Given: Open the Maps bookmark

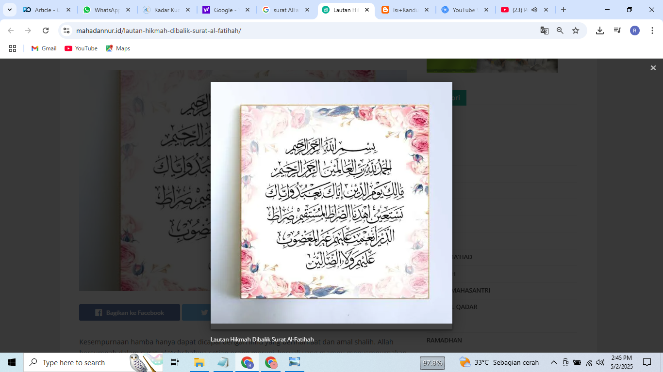Looking at the screenshot, I should tap(118, 48).
